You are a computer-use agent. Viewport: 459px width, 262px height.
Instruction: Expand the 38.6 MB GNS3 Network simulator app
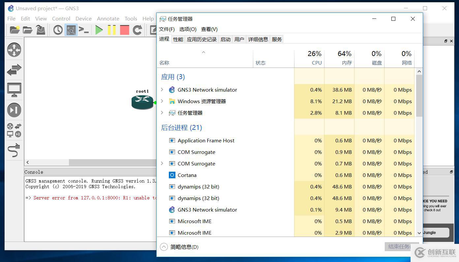pyautogui.click(x=162, y=90)
